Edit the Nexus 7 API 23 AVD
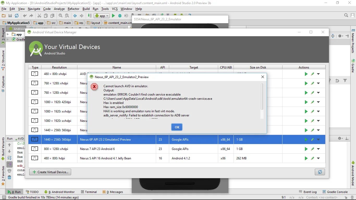 (x=312, y=149)
